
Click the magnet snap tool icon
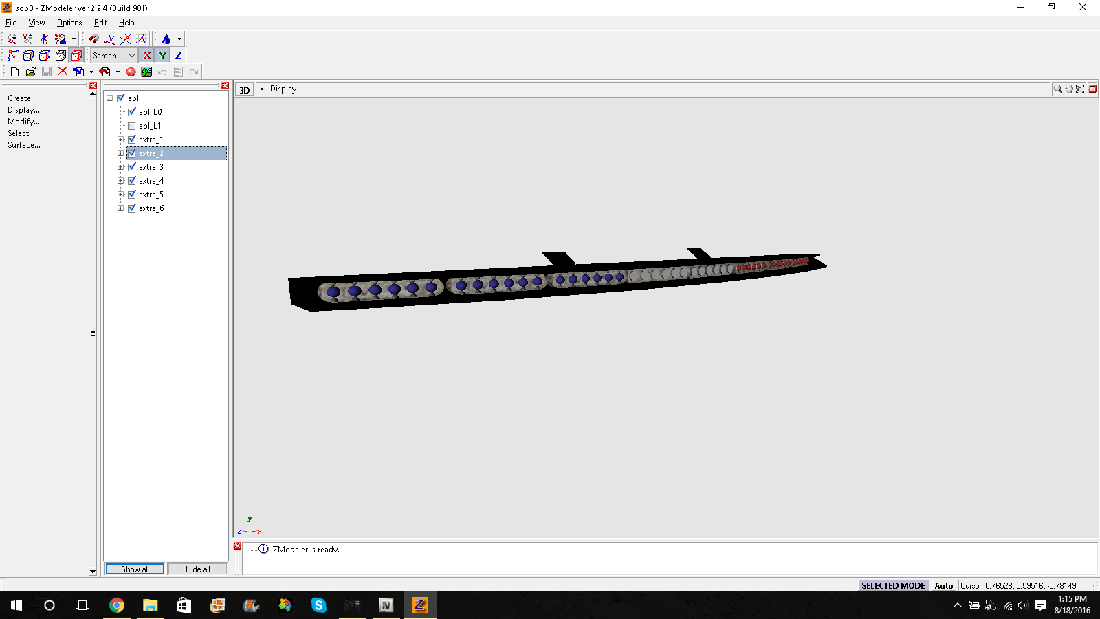point(94,39)
